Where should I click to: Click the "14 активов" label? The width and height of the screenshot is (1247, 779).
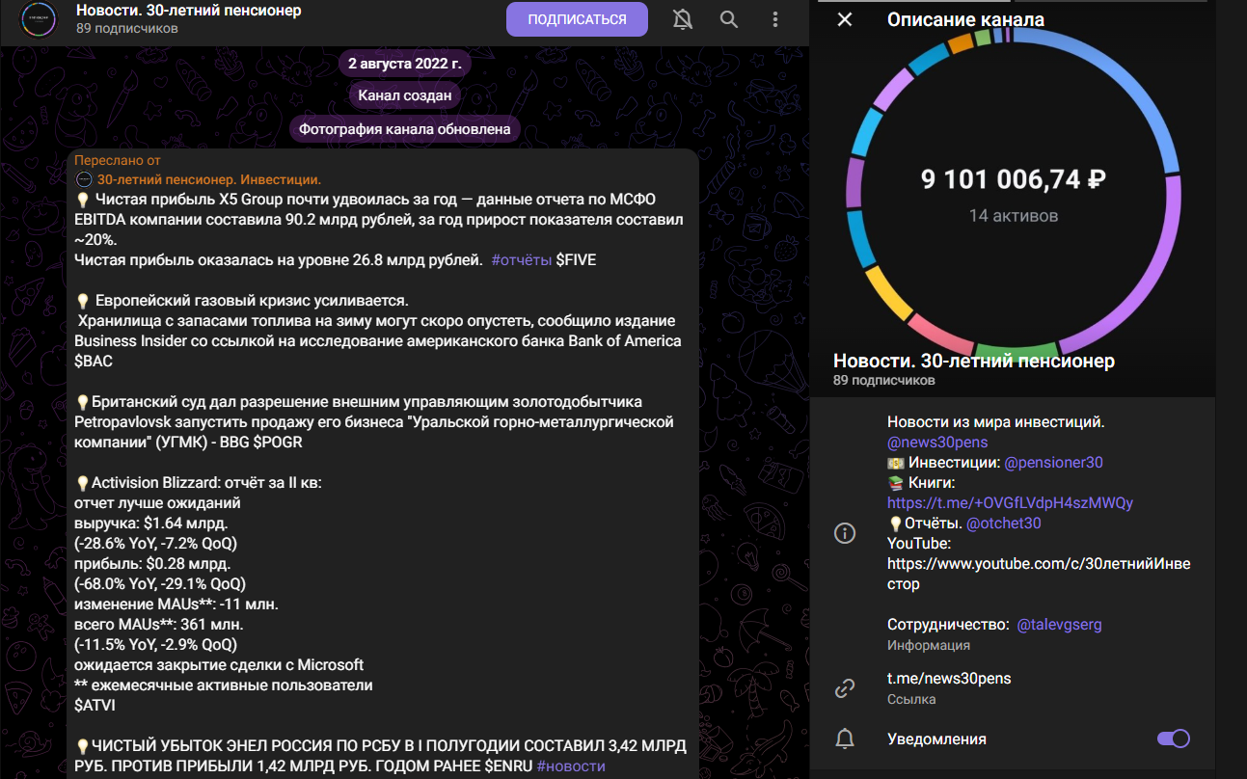(1014, 216)
